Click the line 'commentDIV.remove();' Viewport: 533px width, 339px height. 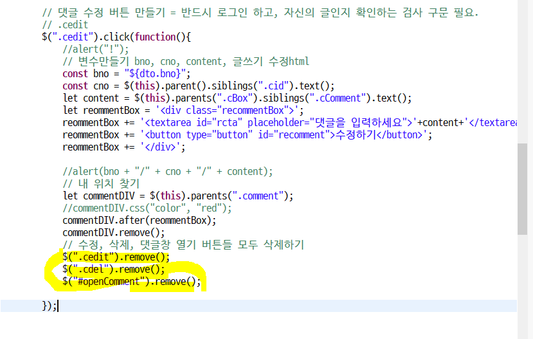(x=114, y=233)
